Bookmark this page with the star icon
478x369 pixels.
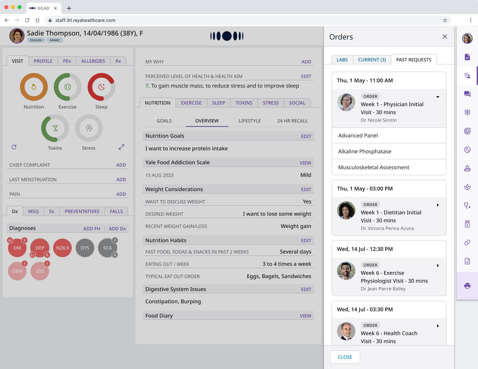pyautogui.click(x=445, y=20)
